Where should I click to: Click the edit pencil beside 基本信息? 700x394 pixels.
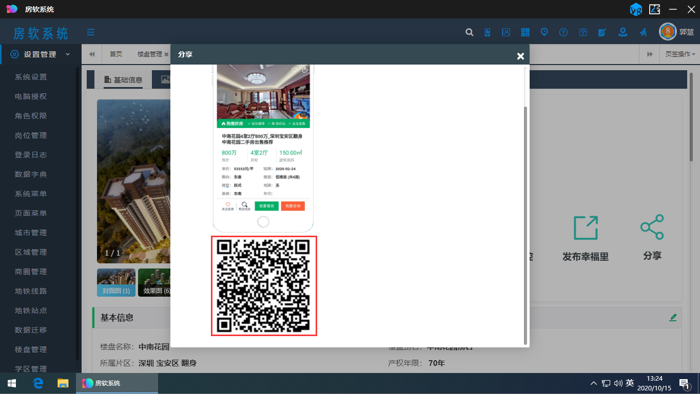[x=673, y=318]
